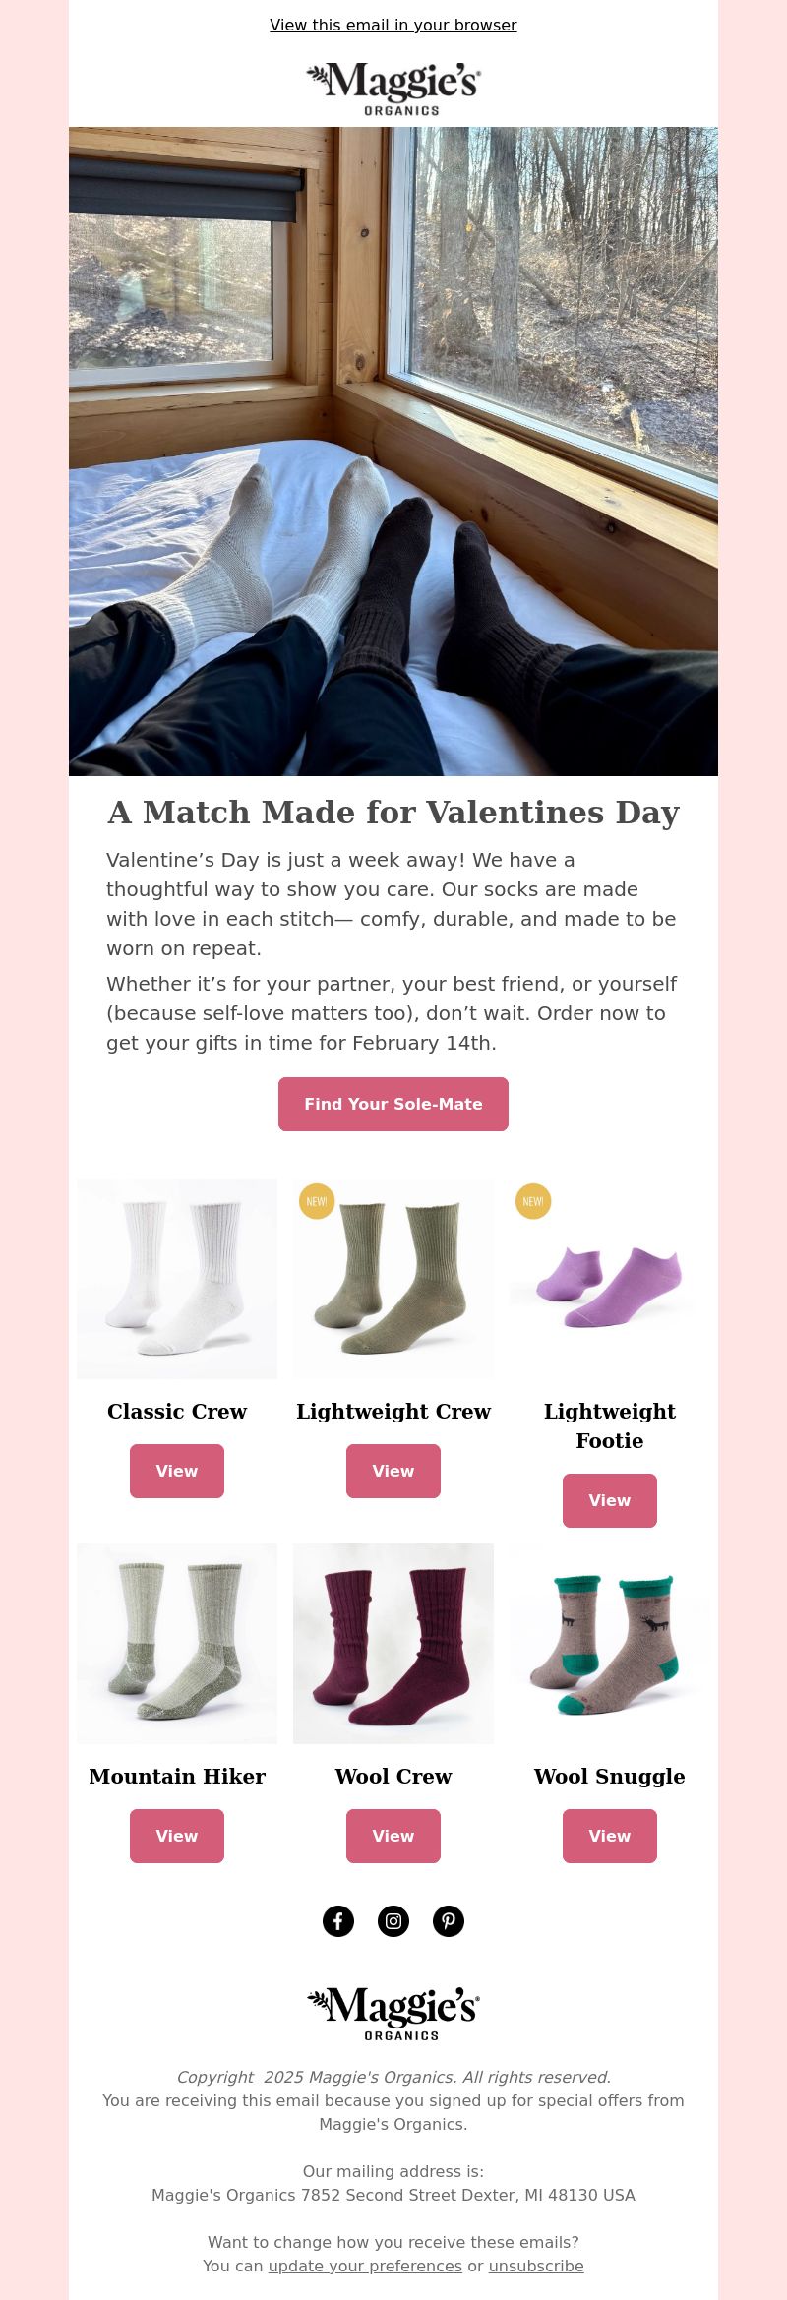Image resolution: width=787 pixels, height=2300 pixels.
Task: Click the update your preferences link
Action: [365, 2266]
